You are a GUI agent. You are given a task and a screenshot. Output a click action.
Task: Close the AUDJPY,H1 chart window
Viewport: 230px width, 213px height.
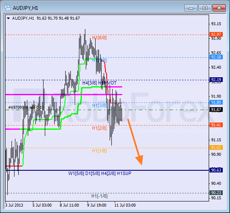(219, 8)
